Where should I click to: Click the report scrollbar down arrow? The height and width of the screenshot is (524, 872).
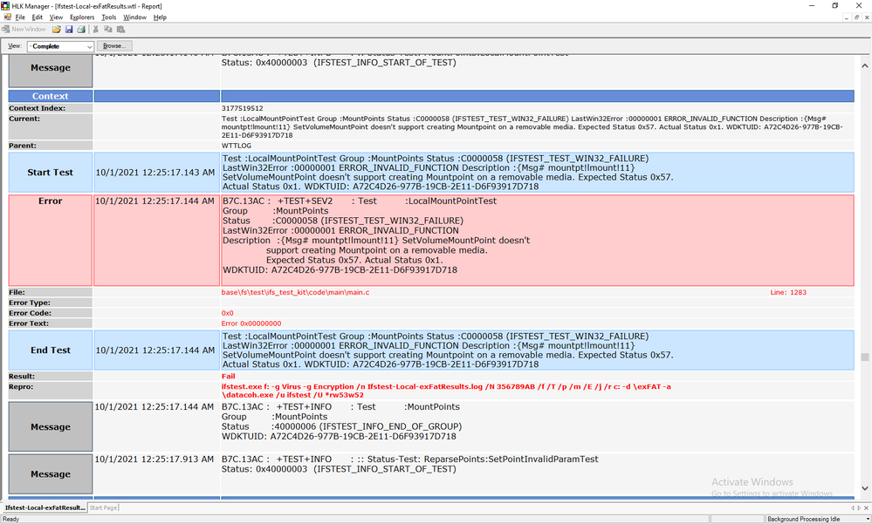click(x=865, y=488)
